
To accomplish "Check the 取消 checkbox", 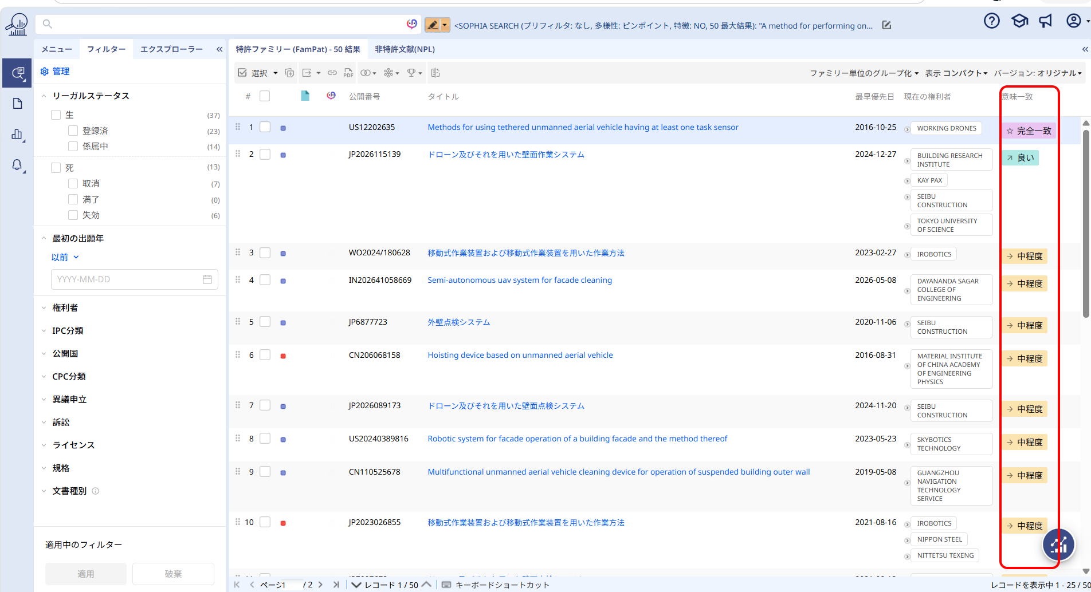I will (73, 183).
